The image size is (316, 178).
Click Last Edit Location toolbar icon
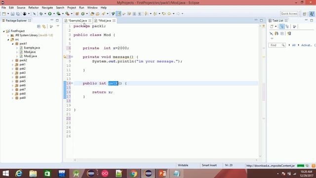[164, 14]
